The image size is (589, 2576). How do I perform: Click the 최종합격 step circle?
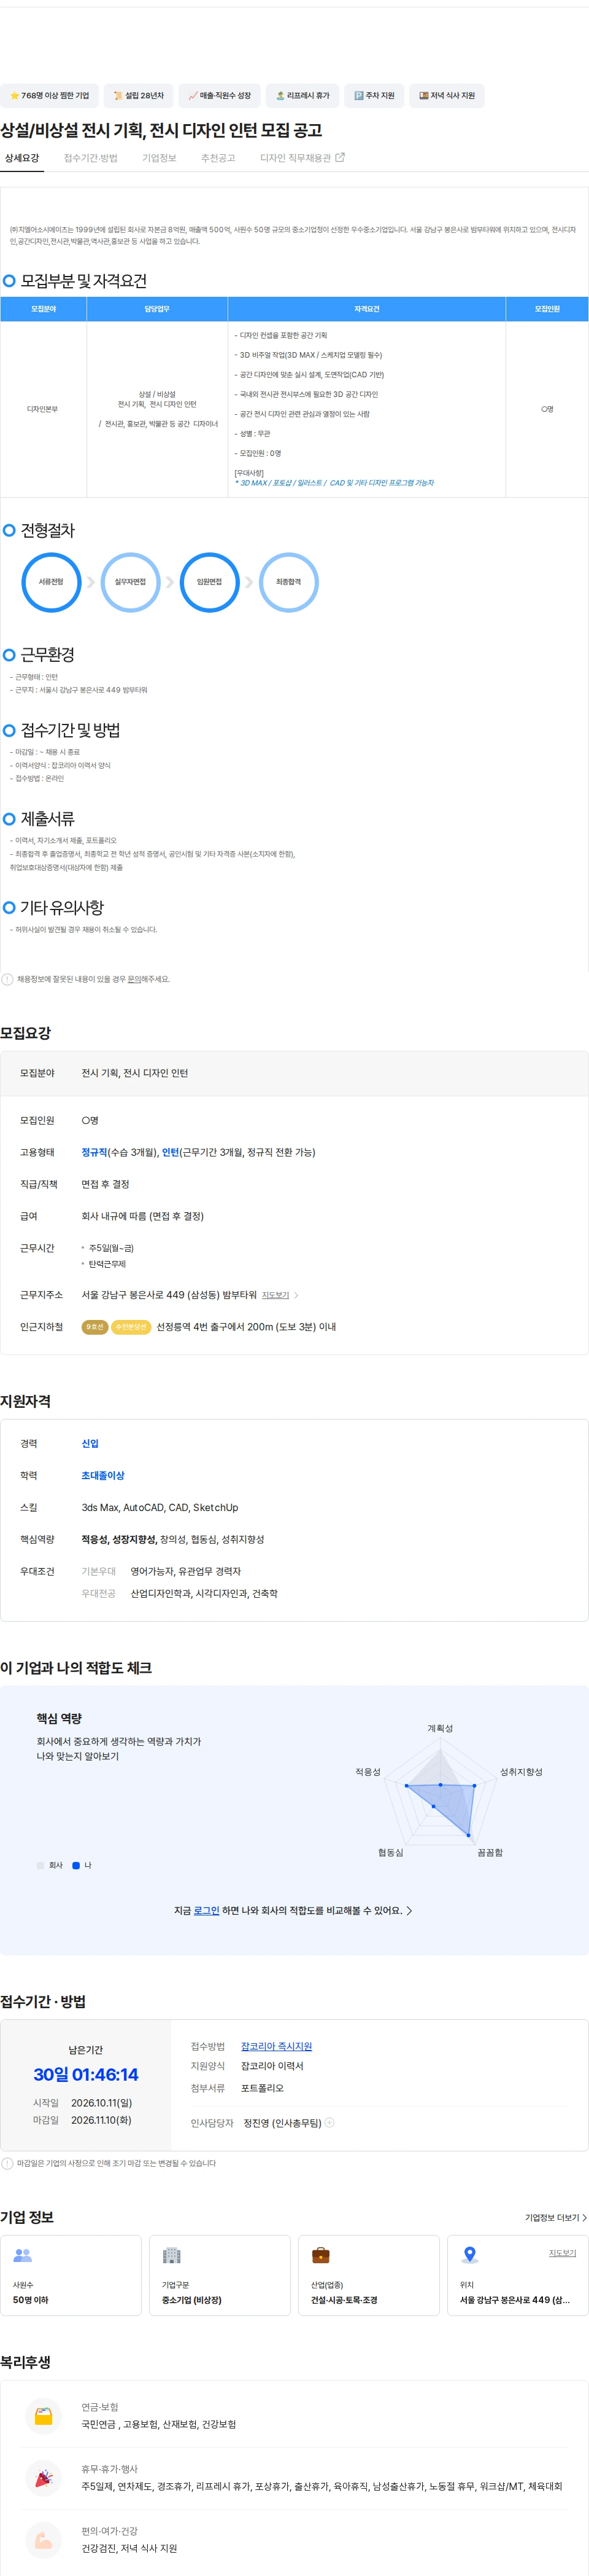click(288, 582)
